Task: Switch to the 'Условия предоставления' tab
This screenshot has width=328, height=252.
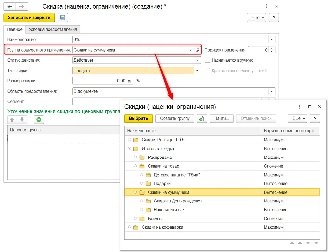Action: 53,29
